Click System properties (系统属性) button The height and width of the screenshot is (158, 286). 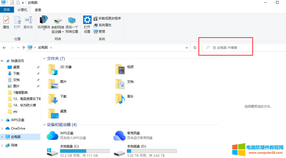click(103, 25)
